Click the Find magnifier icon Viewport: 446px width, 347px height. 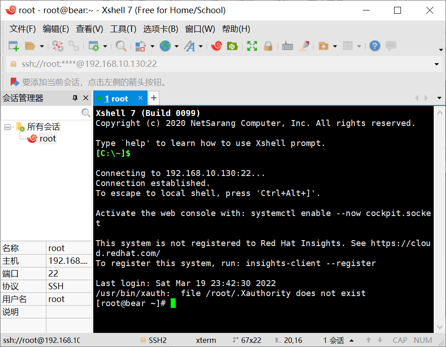(121, 46)
